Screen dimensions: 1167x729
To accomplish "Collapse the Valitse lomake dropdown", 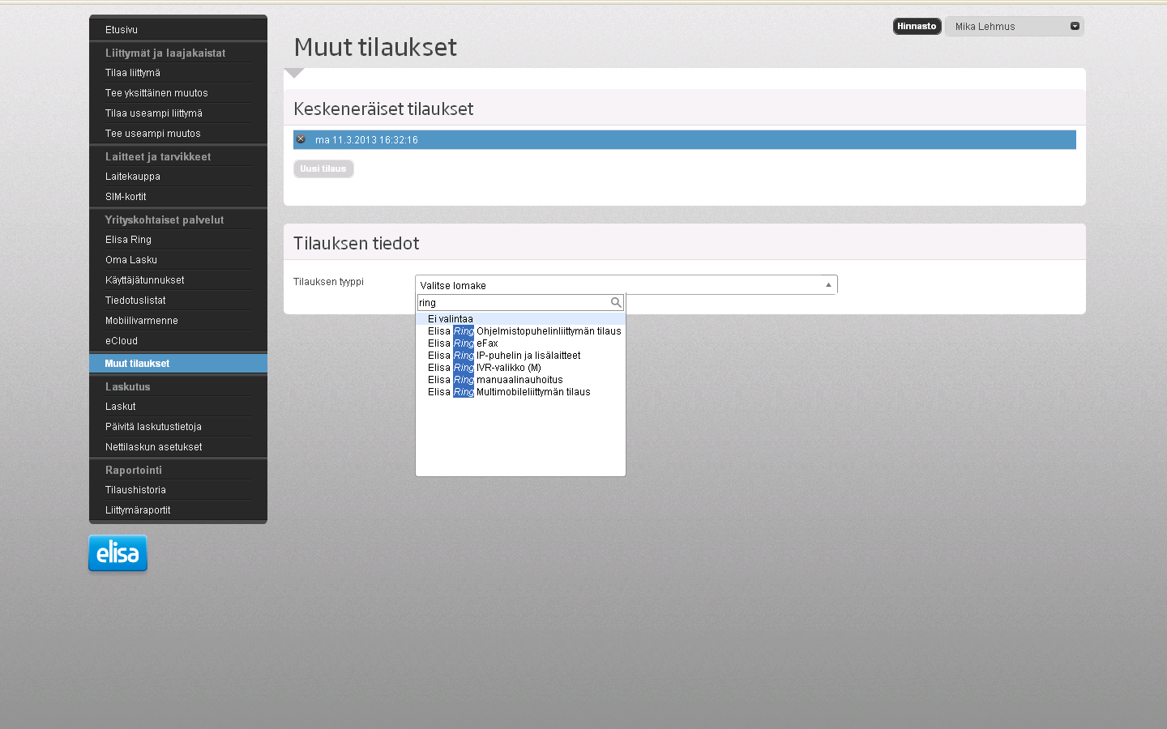I will pyautogui.click(x=828, y=285).
